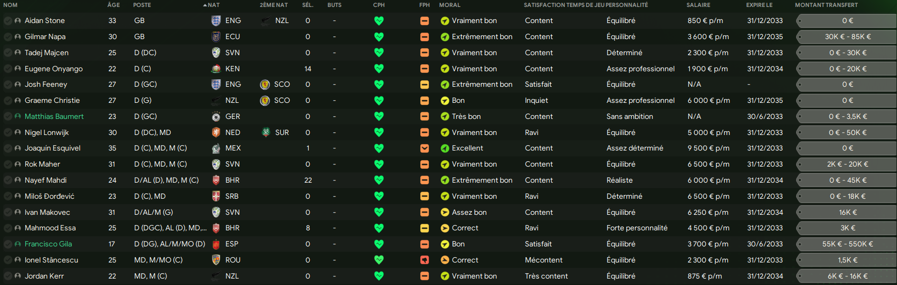
Task: Click the morale arrow icon for Graeme Christie
Action: click(444, 101)
